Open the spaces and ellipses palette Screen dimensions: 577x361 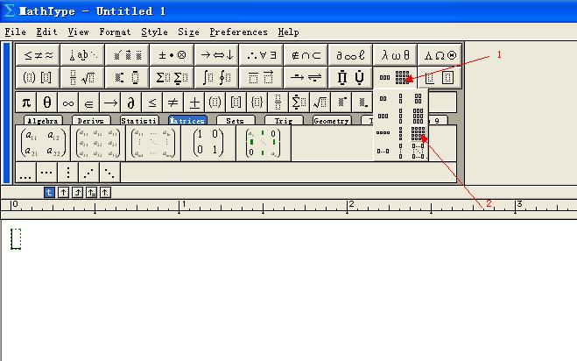point(83,55)
